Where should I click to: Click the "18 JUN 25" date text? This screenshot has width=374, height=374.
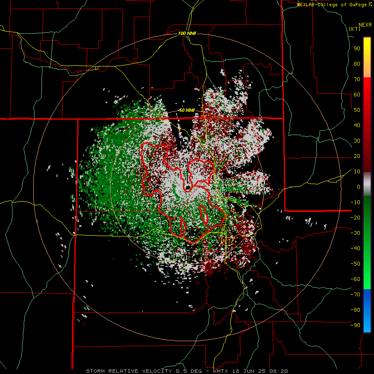pos(249,371)
